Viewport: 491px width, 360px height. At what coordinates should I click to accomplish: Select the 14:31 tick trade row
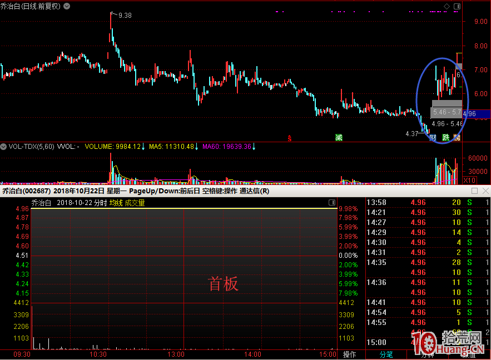click(428, 252)
